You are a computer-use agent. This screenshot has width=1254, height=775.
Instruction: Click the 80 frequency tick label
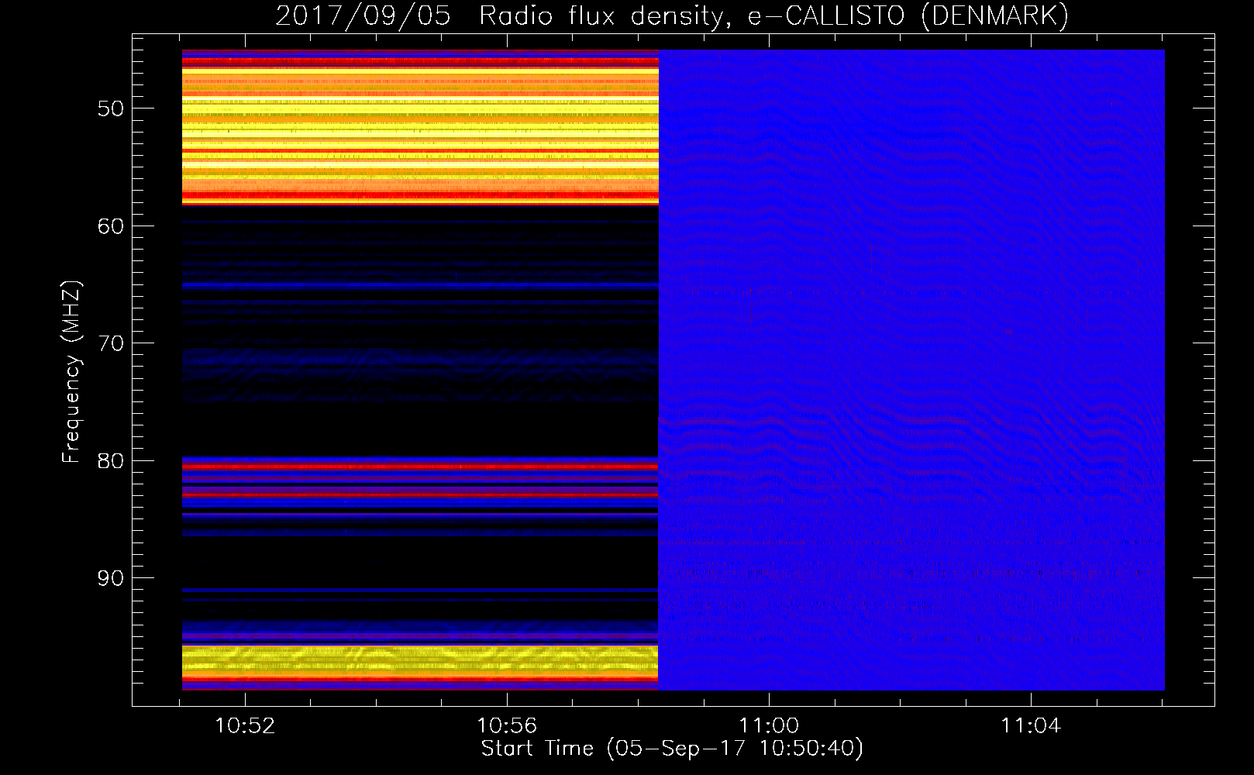(111, 461)
